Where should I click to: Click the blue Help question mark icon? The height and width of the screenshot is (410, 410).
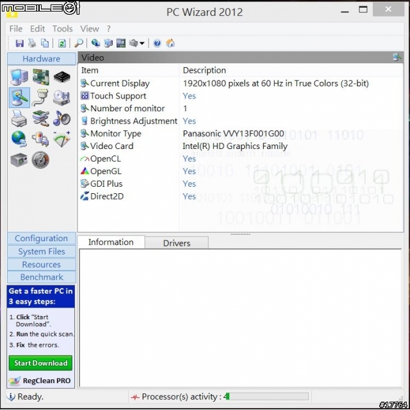pyautogui.click(x=157, y=43)
